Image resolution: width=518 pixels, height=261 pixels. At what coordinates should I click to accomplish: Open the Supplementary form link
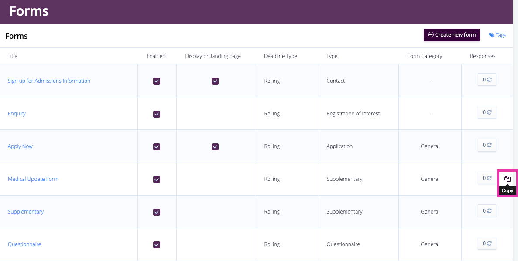pos(26,211)
